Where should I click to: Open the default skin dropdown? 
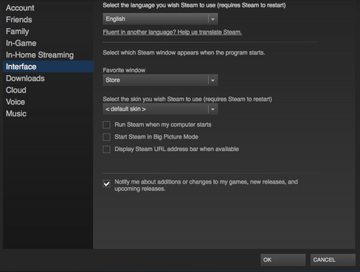point(160,109)
